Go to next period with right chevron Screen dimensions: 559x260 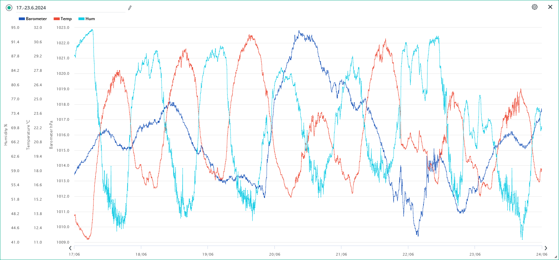tap(546, 248)
